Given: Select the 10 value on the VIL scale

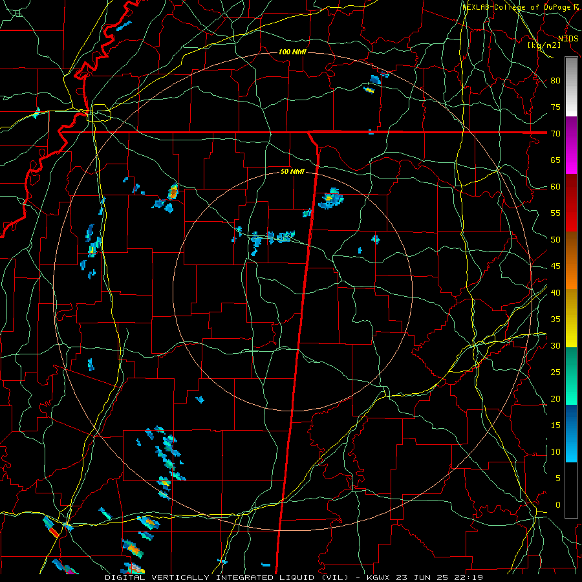Looking at the screenshot, I should 555,452.
